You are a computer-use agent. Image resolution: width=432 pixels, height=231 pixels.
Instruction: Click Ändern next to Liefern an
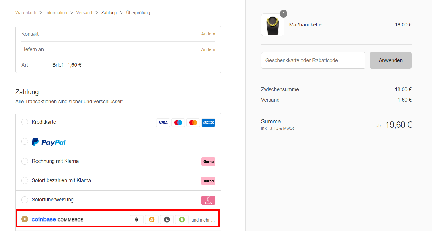pos(208,49)
